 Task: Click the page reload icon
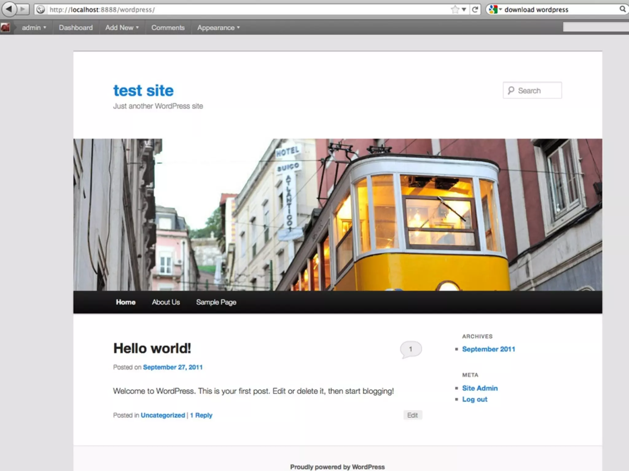point(475,10)
